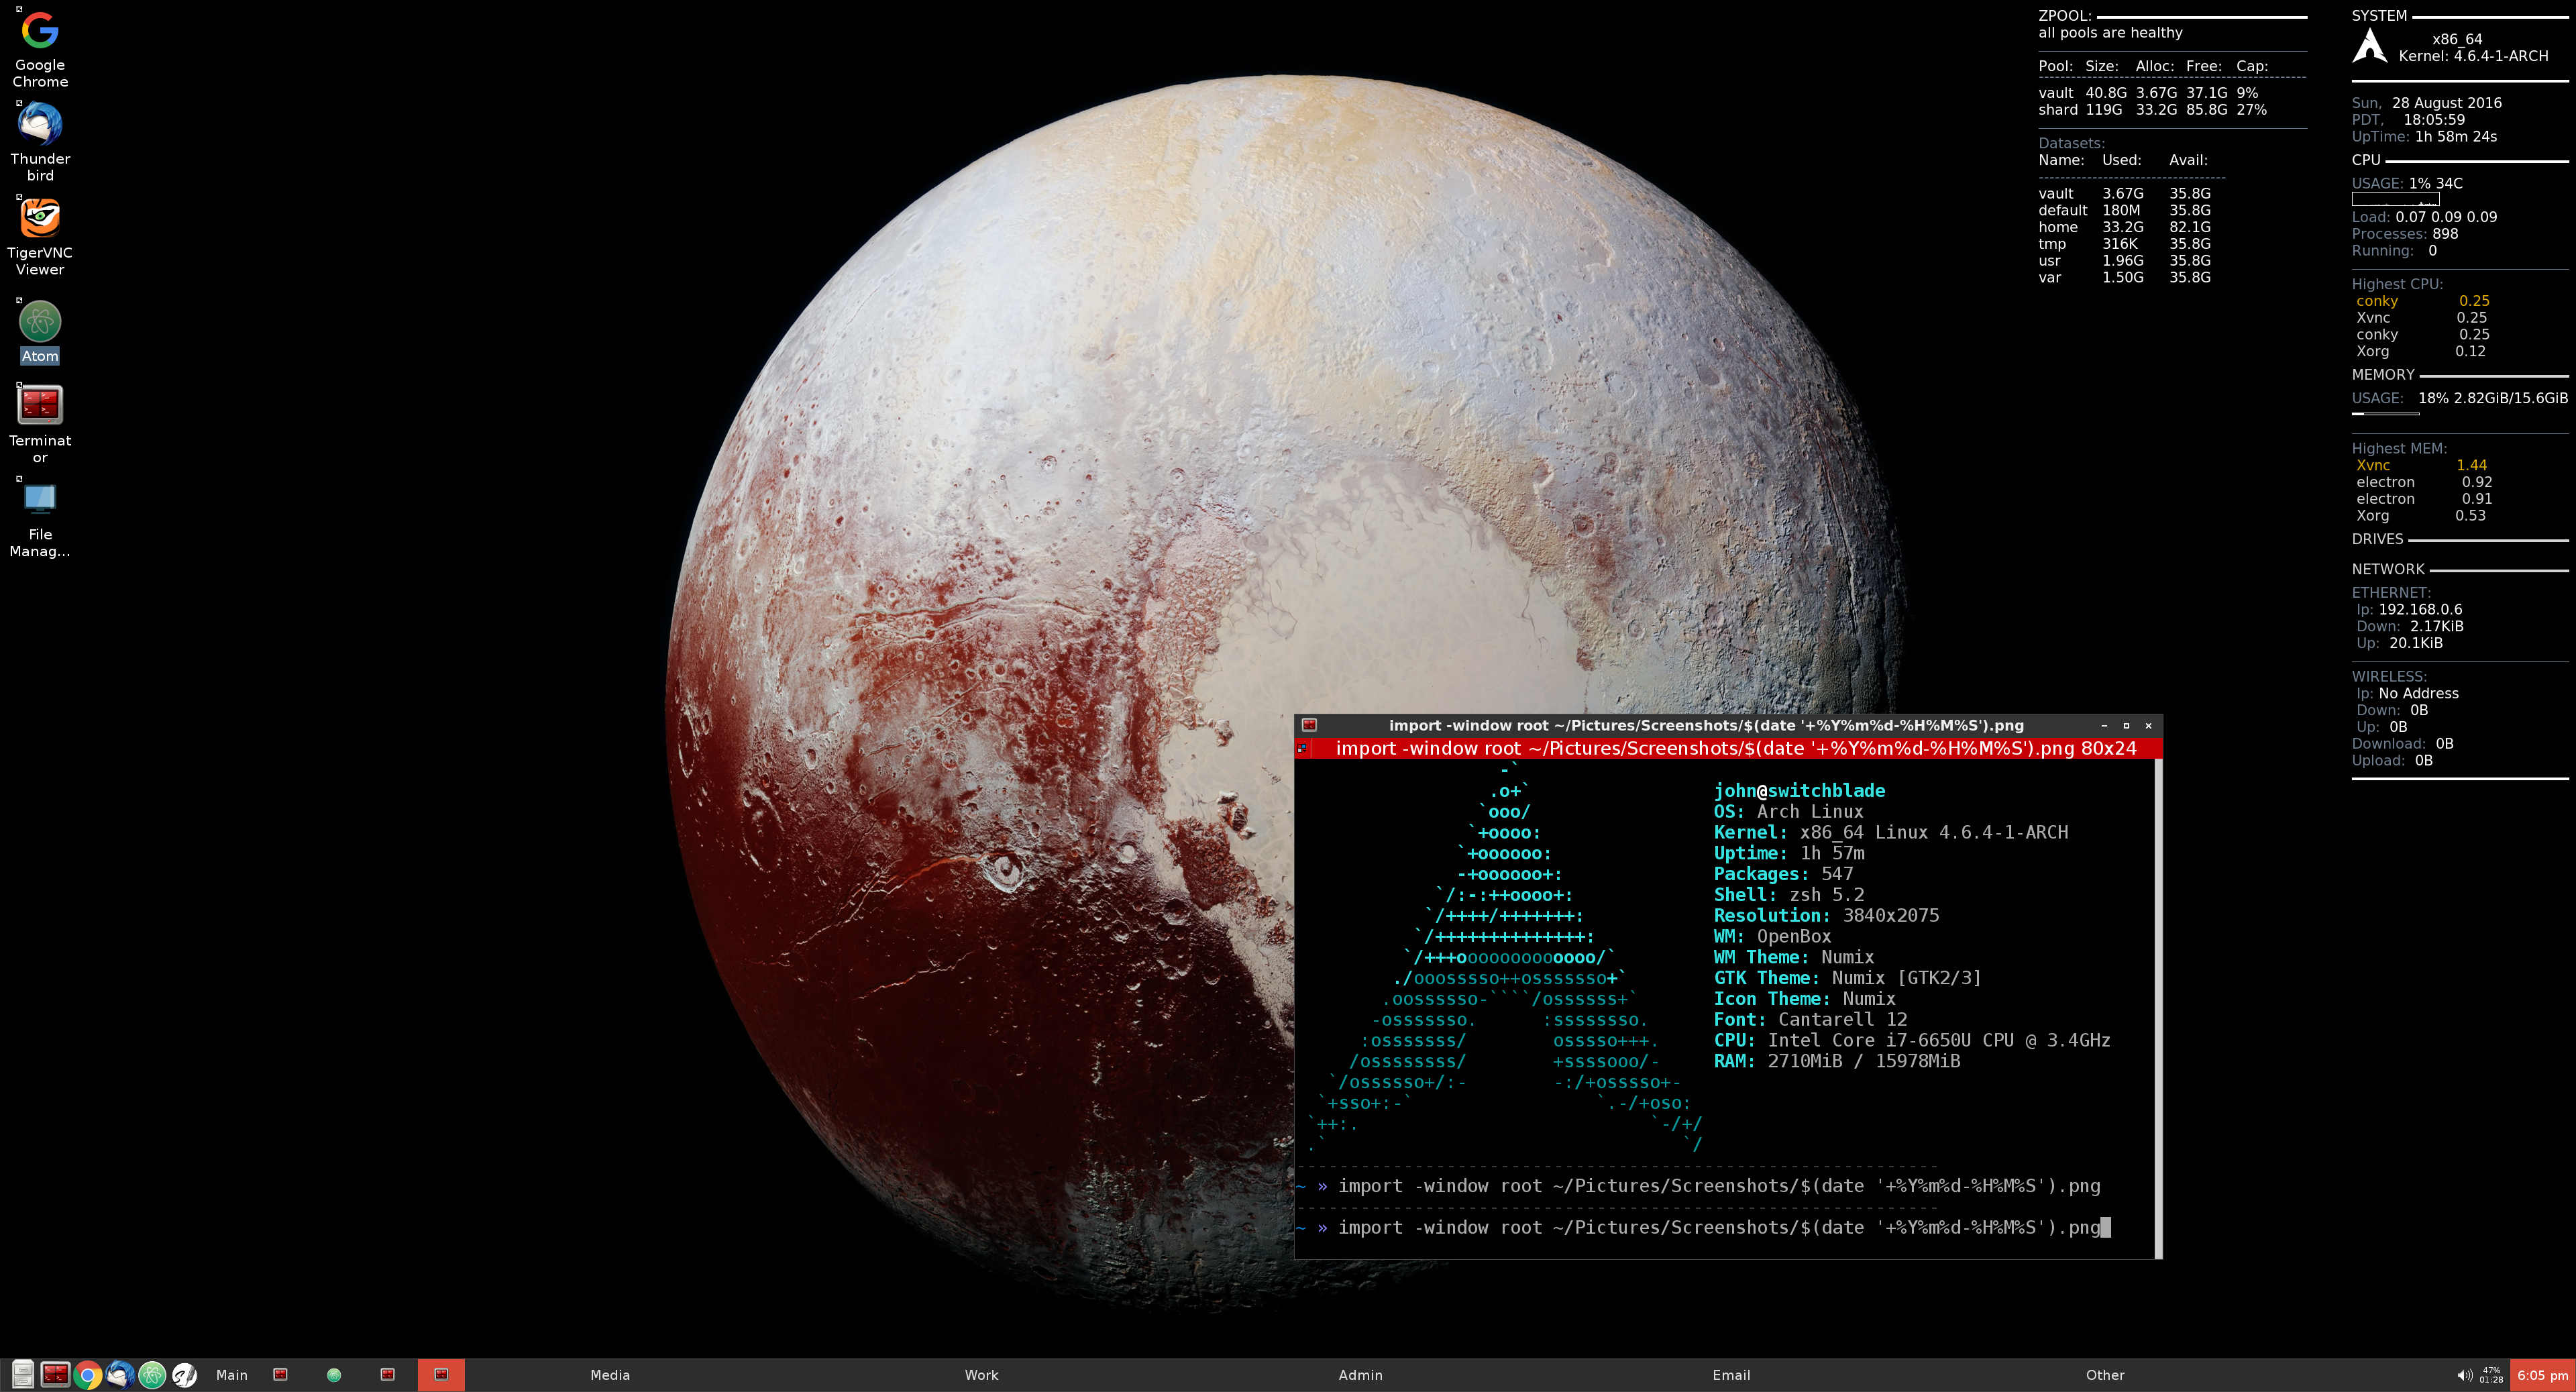This screenshot has height=1392, width=2576.
Task: Open the Google Chrome desktop icon
Action: [40, 48]
